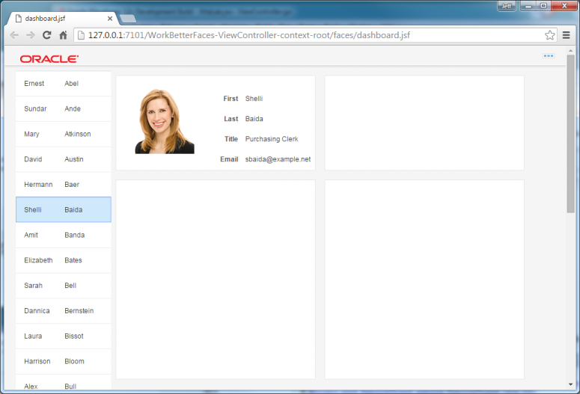
Task: Select the highlighted Shelli Baida row
Action: click(64, 209)
